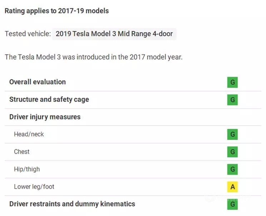Click the Lower leg/foot row label

point(34,187)
